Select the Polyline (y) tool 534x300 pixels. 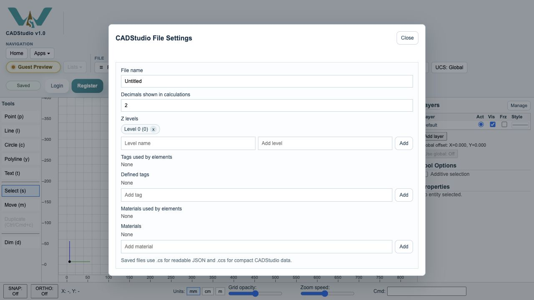(20, 159)
